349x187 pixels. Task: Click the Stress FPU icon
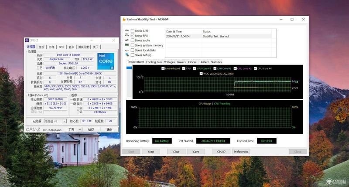pos(127,35)
